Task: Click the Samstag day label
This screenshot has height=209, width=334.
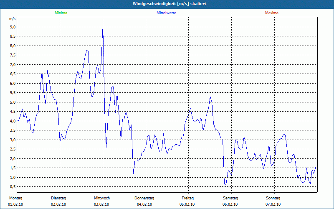Action: pyautogui.click(x=230, y=198)
